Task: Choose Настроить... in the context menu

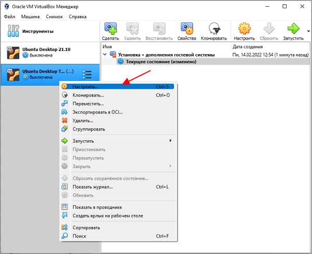Action: tap(118, 87)
